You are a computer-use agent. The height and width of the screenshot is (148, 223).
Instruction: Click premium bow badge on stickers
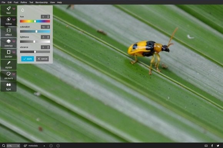pyautogui.click(x=14, y=74)
